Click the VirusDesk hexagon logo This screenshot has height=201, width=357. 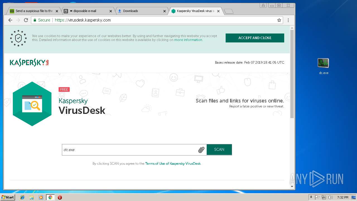tap(32, 104)
